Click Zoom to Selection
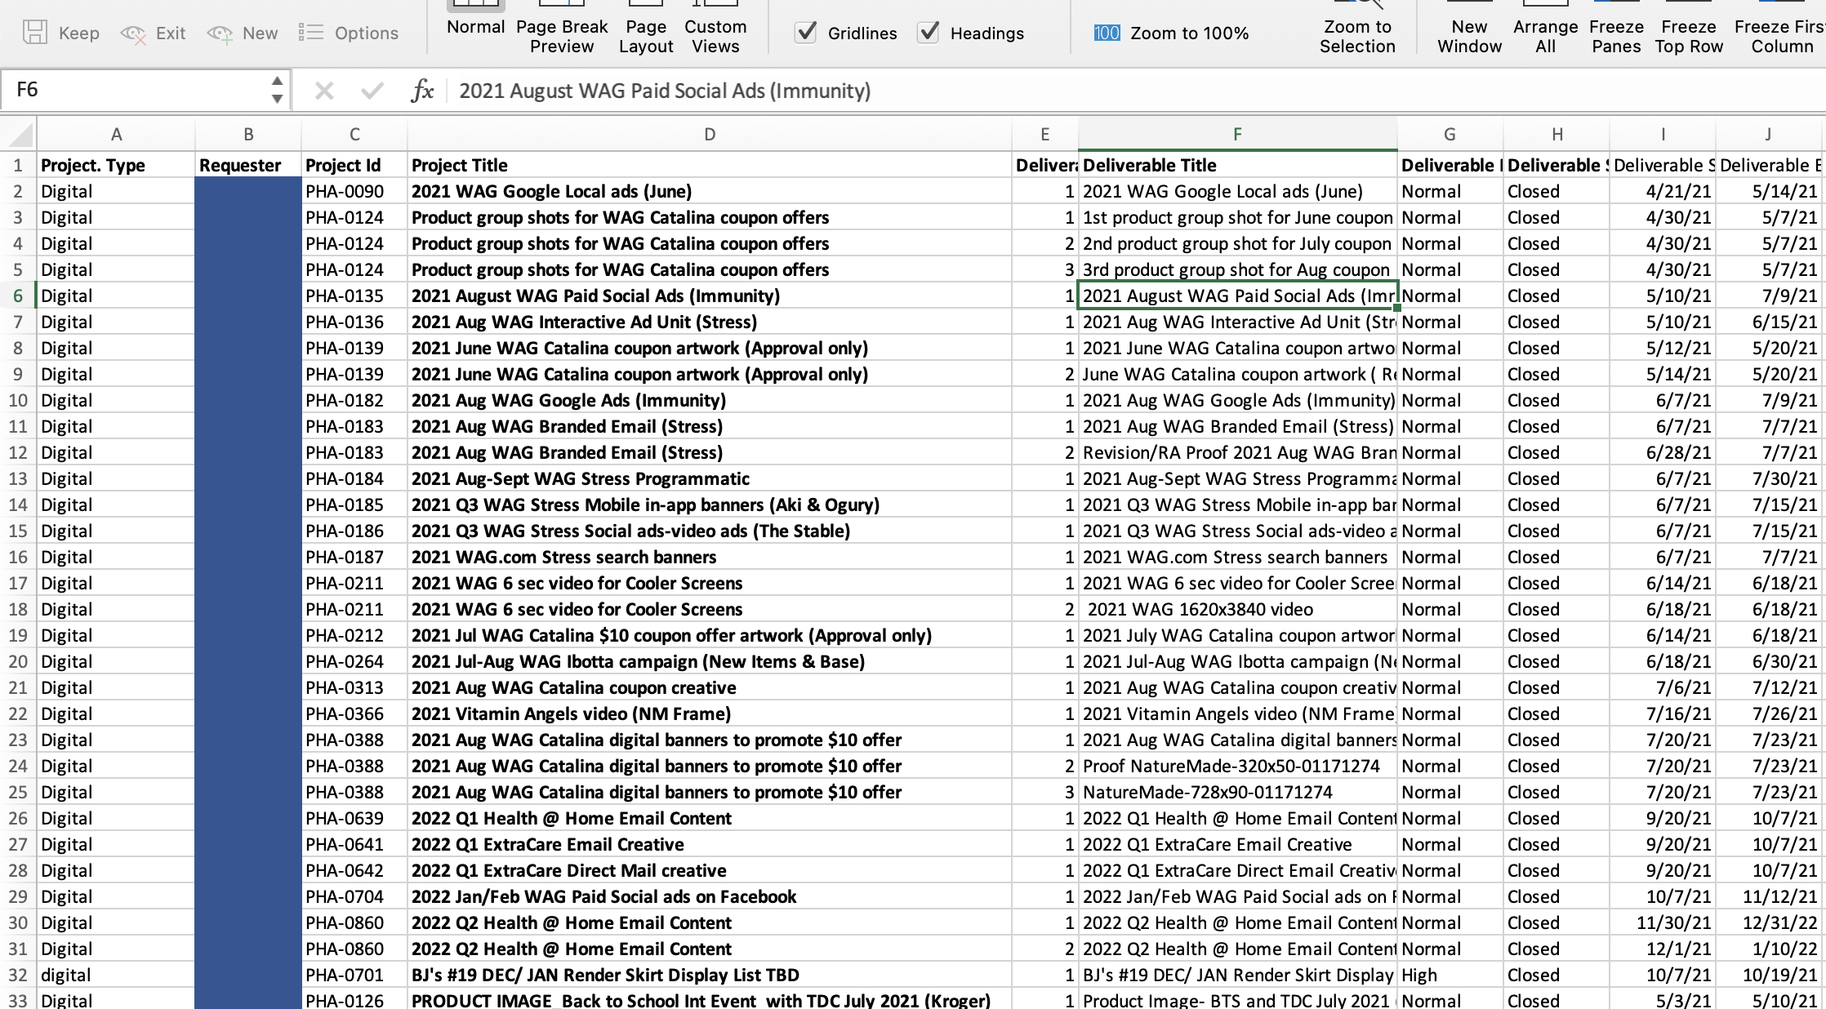 coord(1357,27)
